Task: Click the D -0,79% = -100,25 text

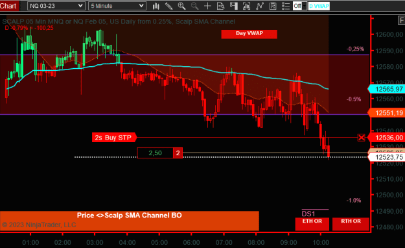Action: [29, 28]
